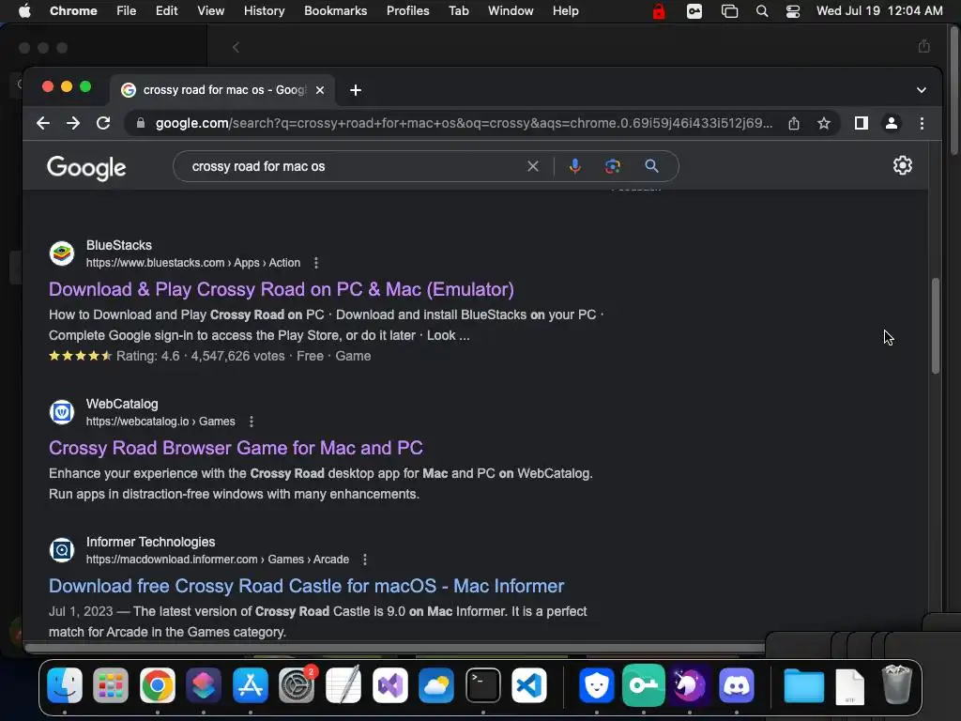Image resolution: width=961 pixels, height=721 pixels.
Task: Open the Apple menu
Action: point(24,11)
